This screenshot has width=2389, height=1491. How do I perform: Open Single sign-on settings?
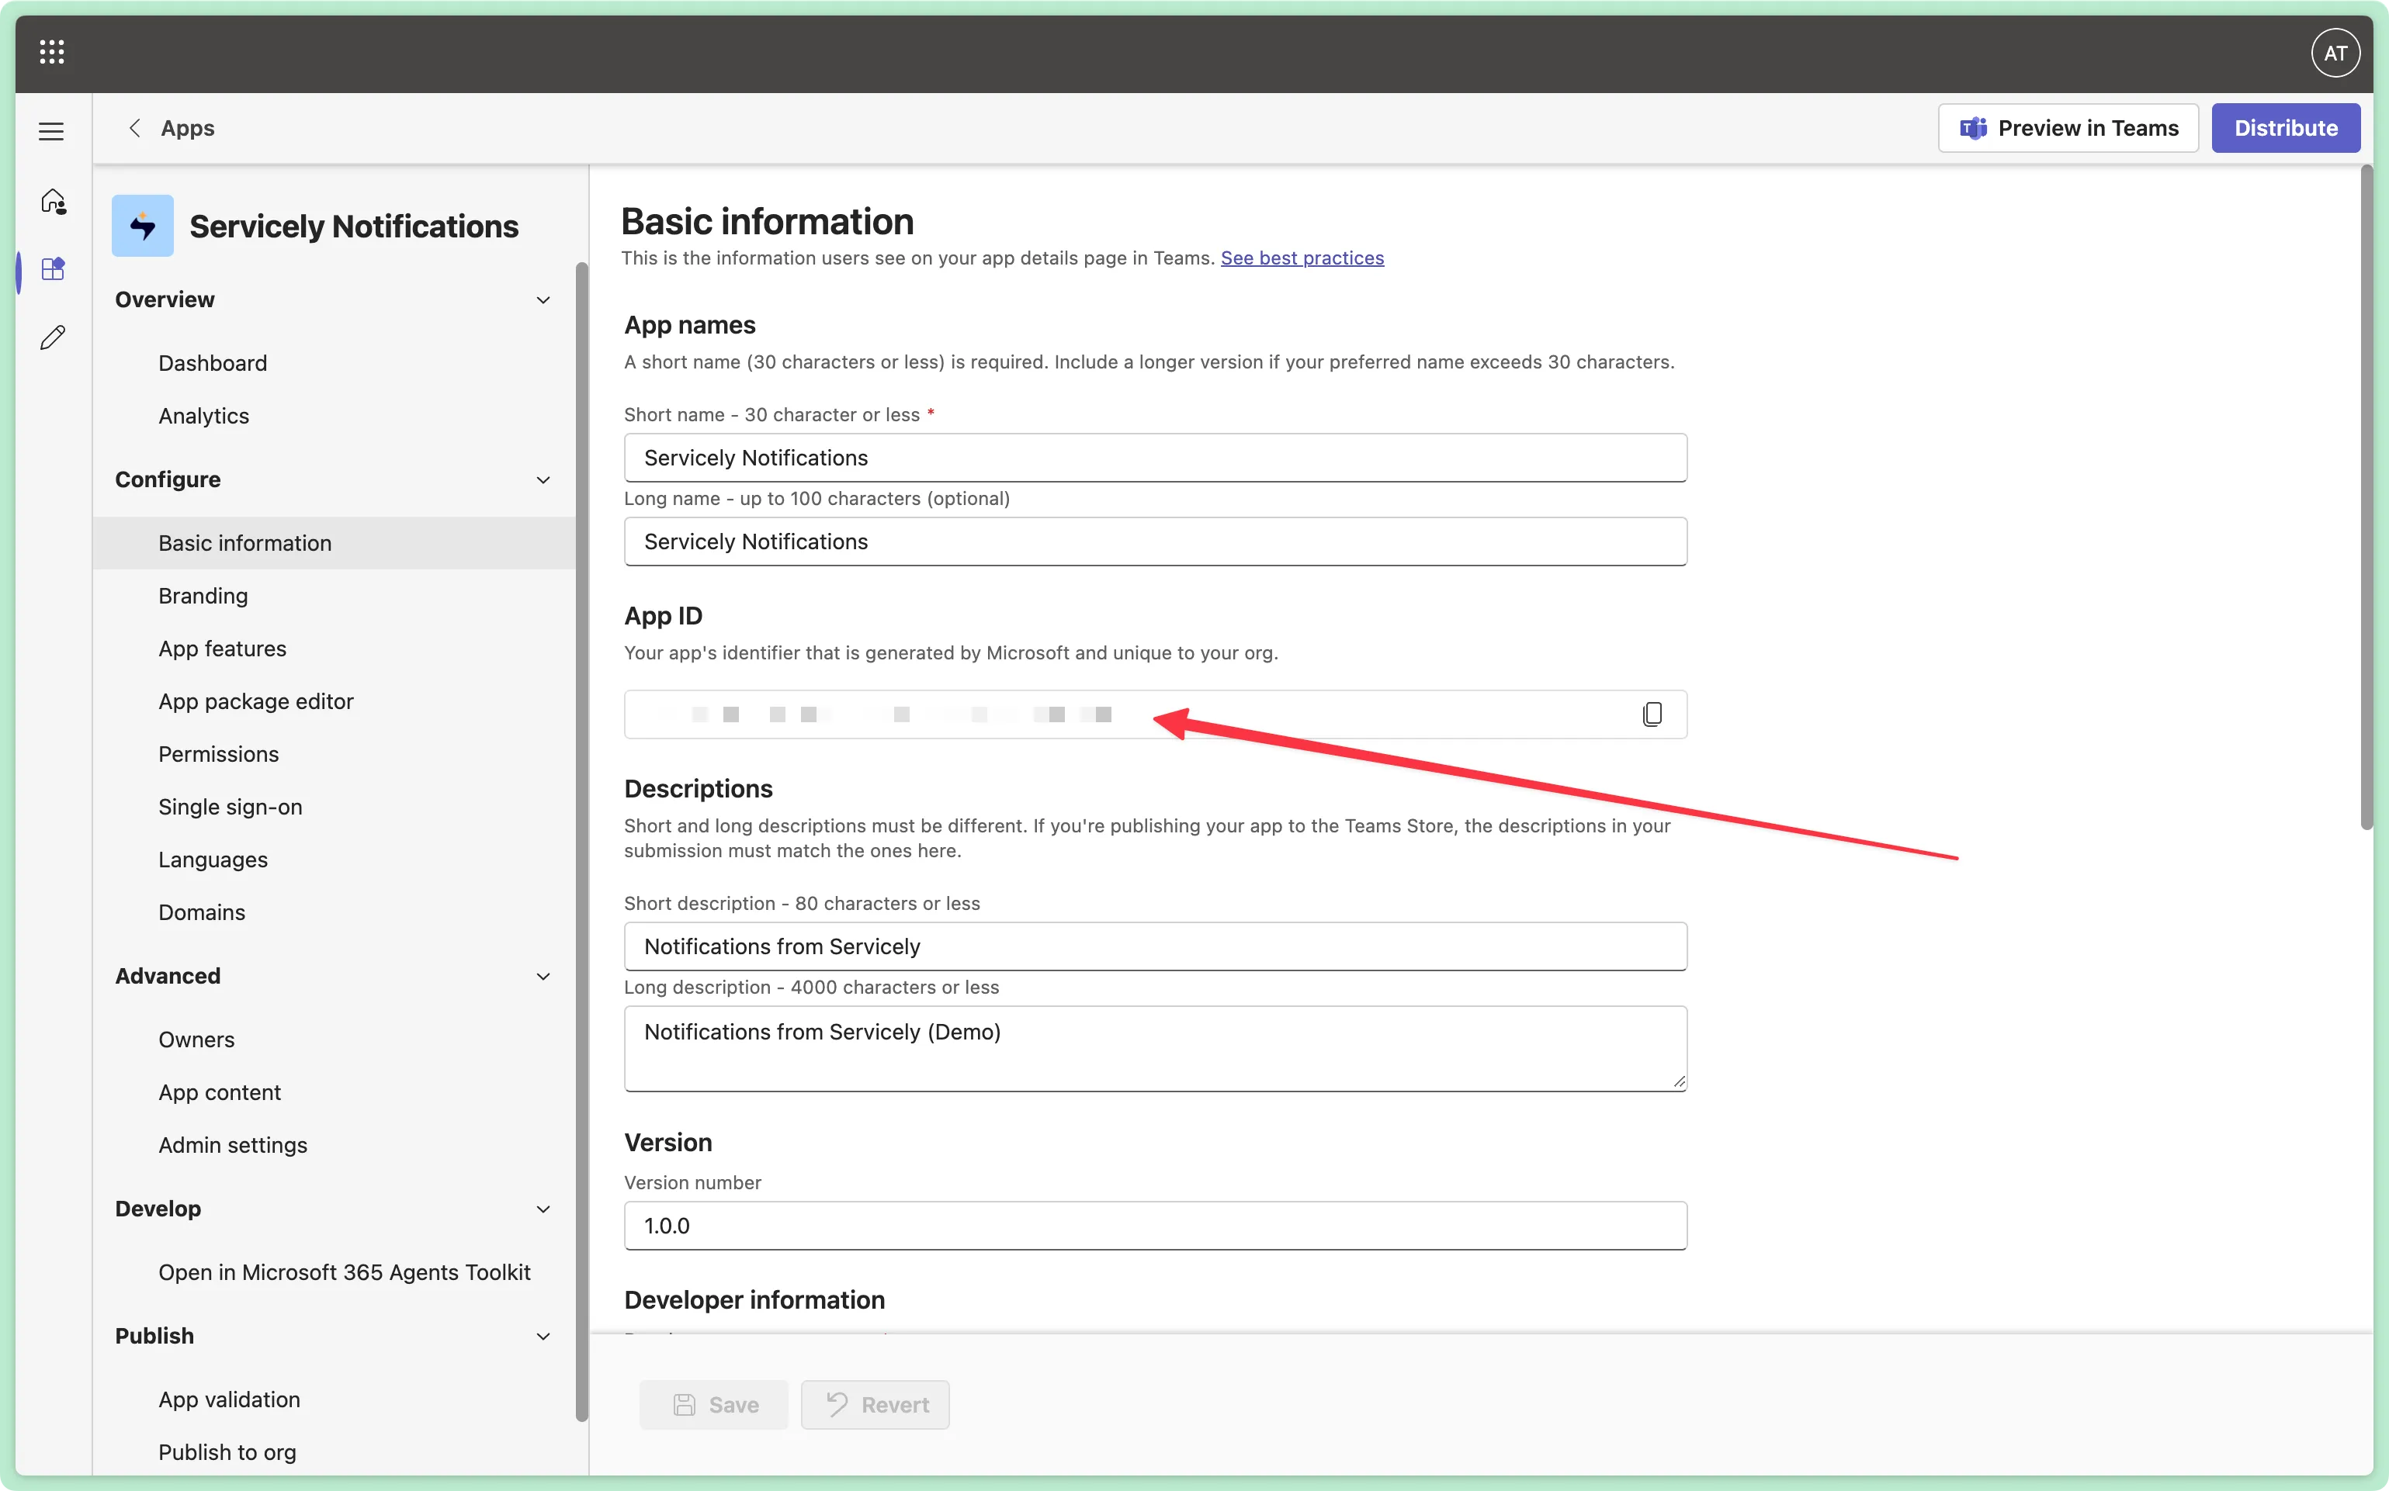(x=231, y=807)
